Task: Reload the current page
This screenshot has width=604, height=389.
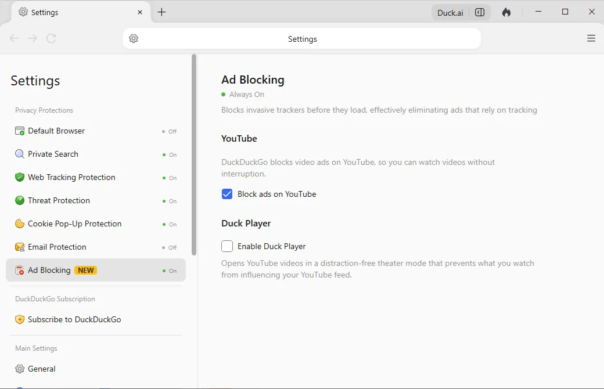Action: [x=51, y=38]
